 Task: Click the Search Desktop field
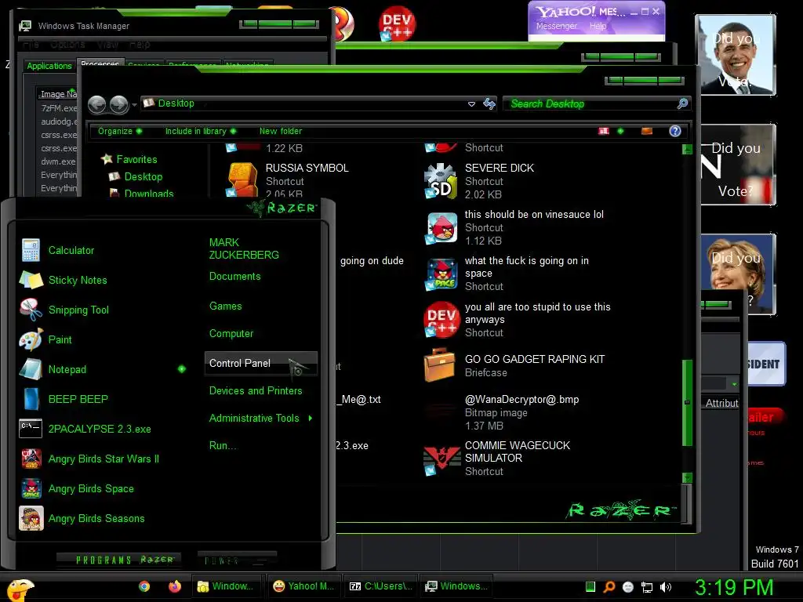click(597, 104)
